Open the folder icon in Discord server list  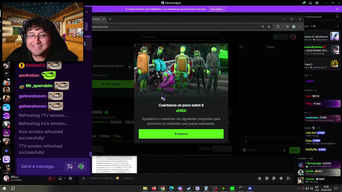[6, 151]
